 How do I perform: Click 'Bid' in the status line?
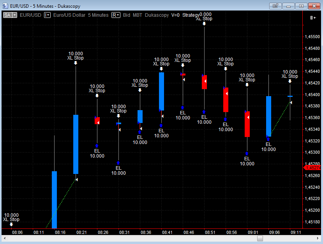pos(127,15)
